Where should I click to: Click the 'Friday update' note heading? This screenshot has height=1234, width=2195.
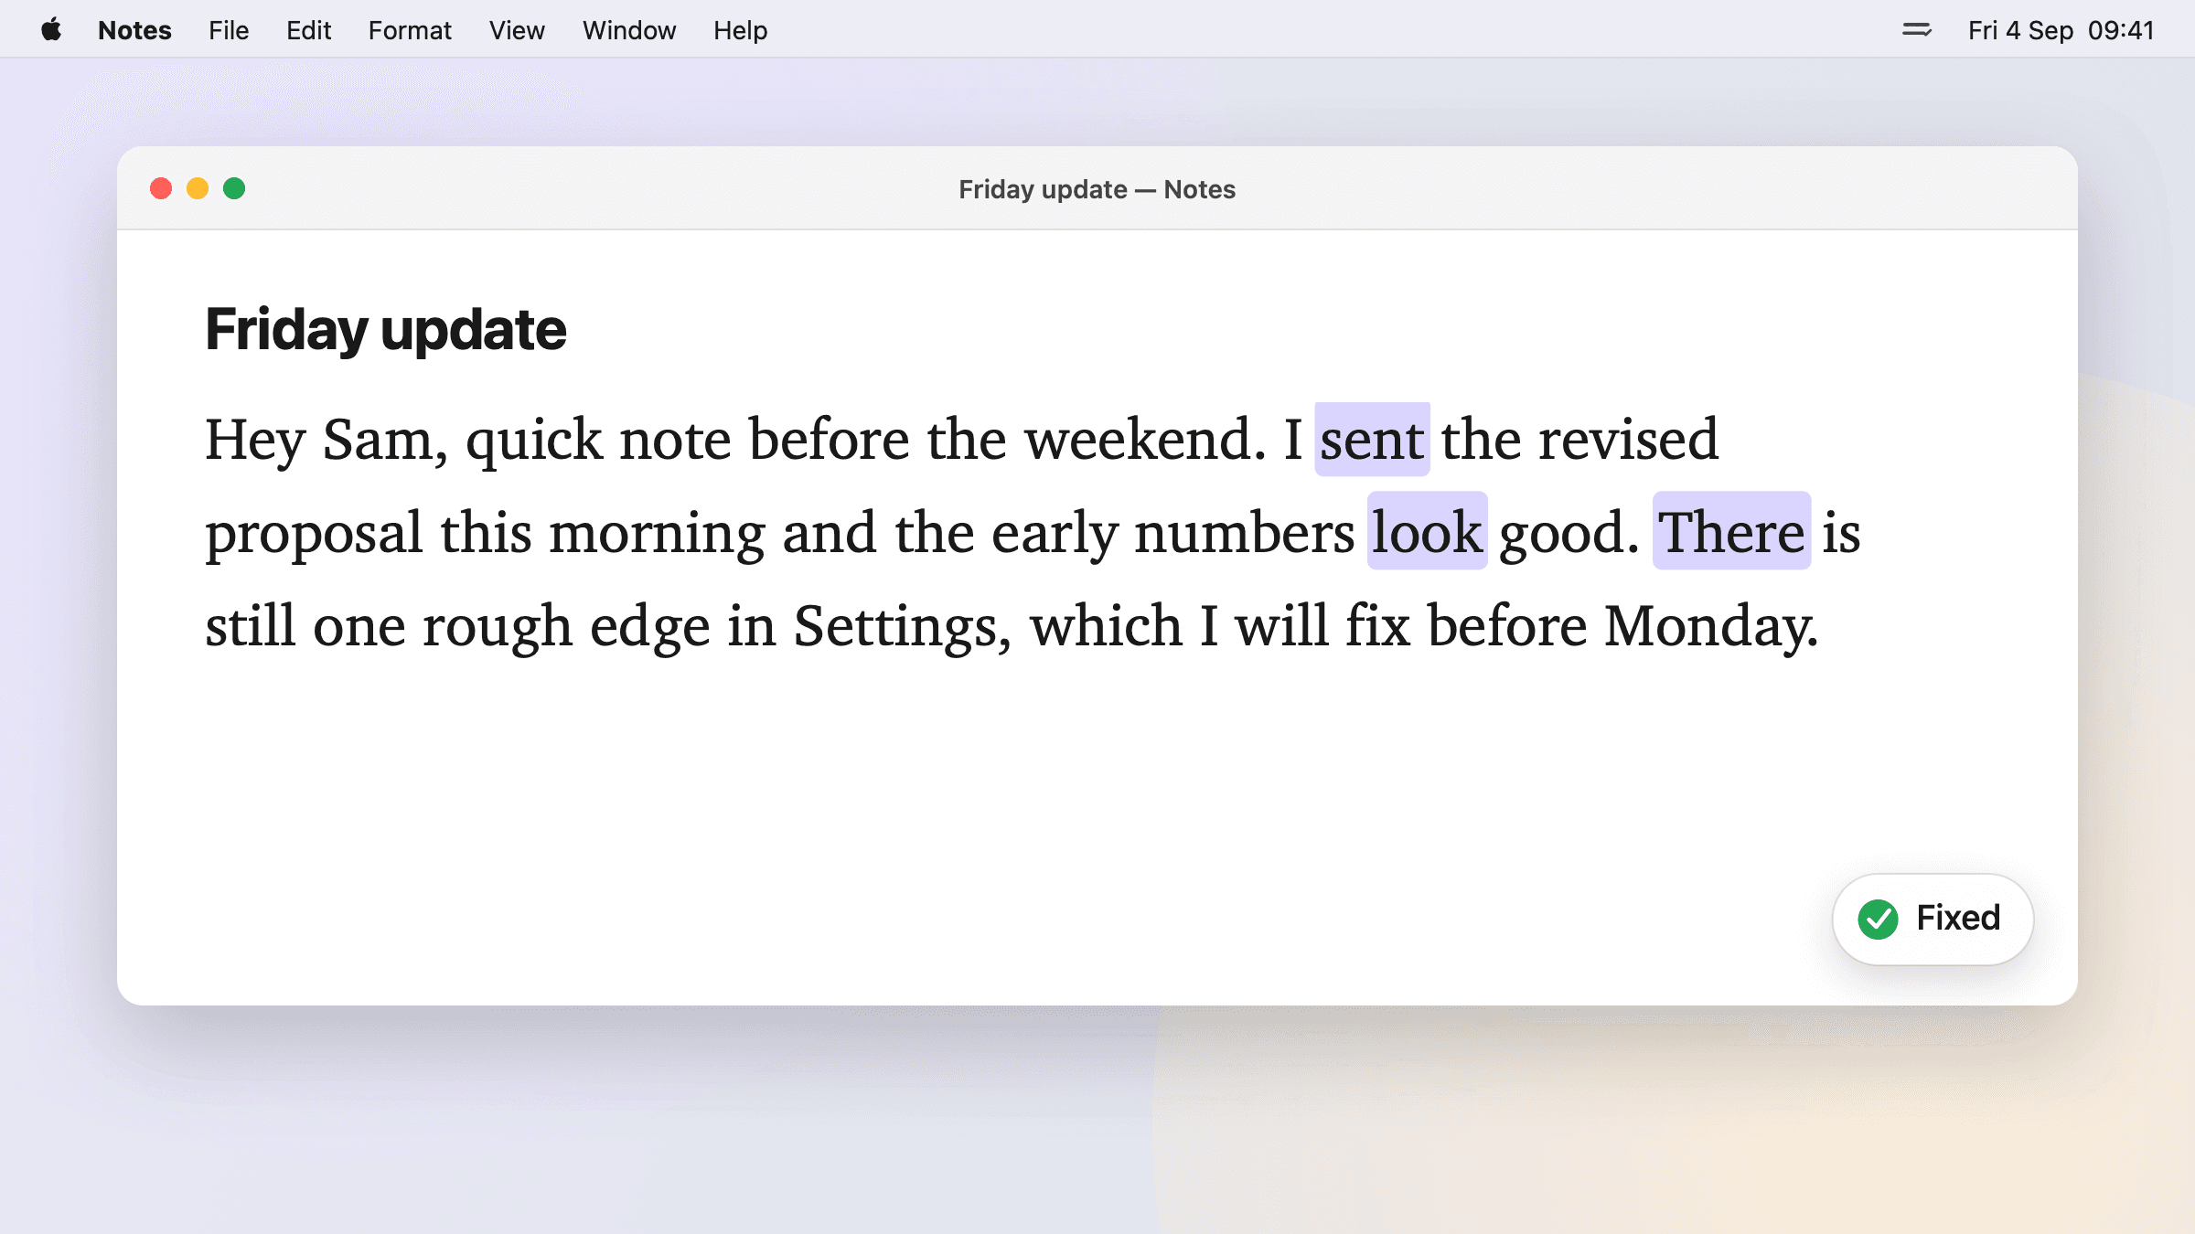coord(385,330)
